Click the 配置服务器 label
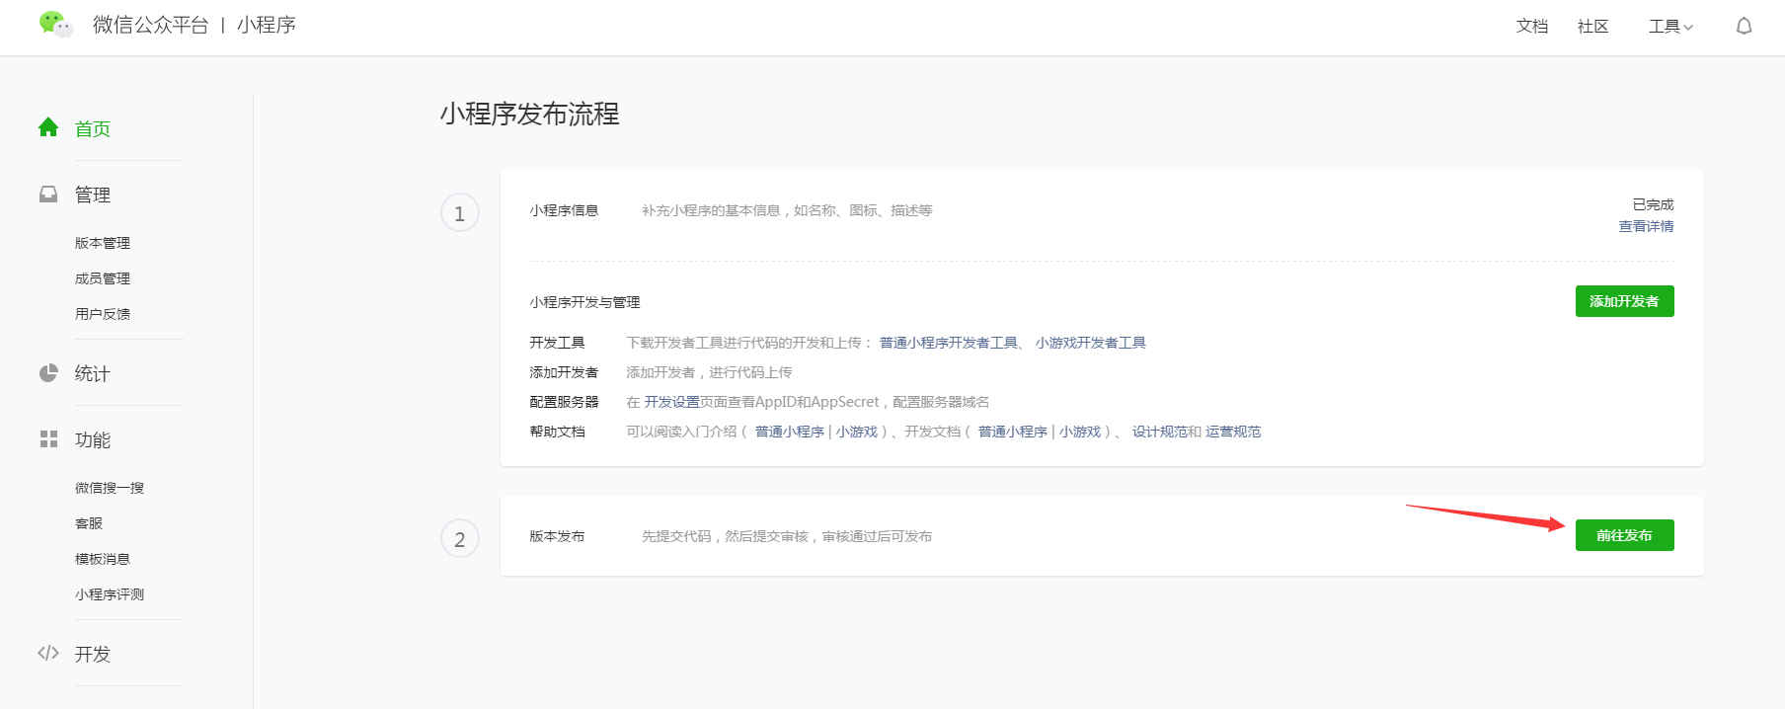This screenshot has width=1785, height=709. coord(565,402)
